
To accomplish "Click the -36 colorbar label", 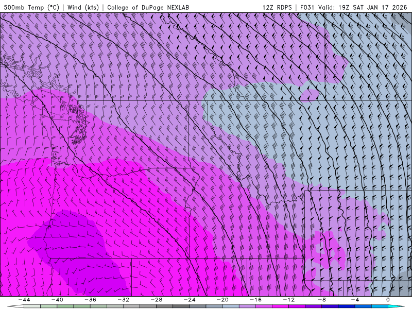I will 91,300.
